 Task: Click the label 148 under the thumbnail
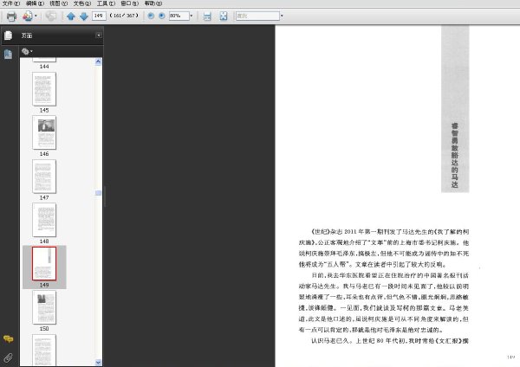44,241
